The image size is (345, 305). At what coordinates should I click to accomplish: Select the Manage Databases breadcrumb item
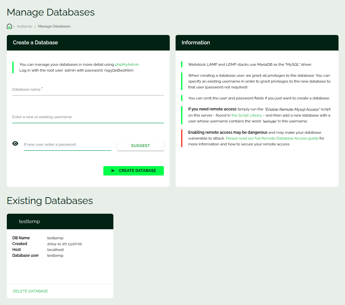[x=54, y=26]
